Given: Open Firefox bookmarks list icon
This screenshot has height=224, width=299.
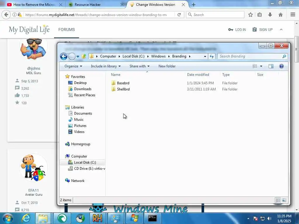Looking at the screenshot, I should [260, 15].
